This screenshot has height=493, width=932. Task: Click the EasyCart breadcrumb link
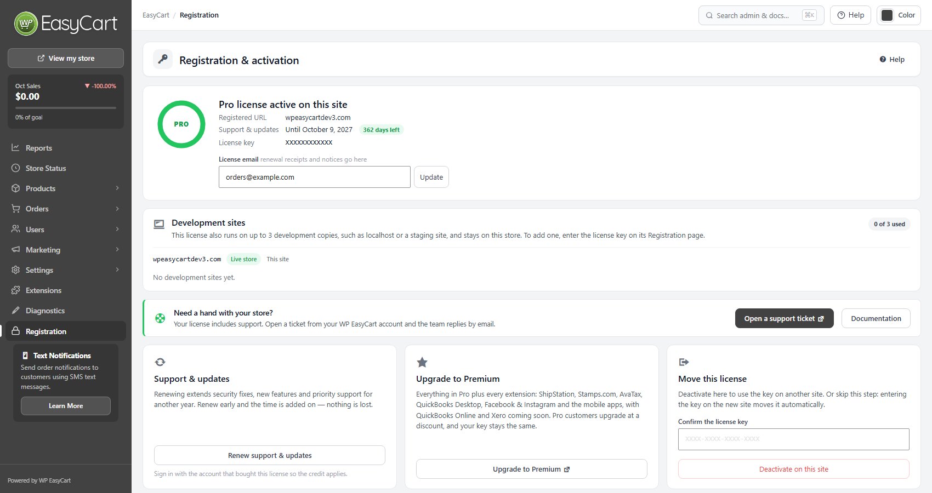[x=156, y=15]
